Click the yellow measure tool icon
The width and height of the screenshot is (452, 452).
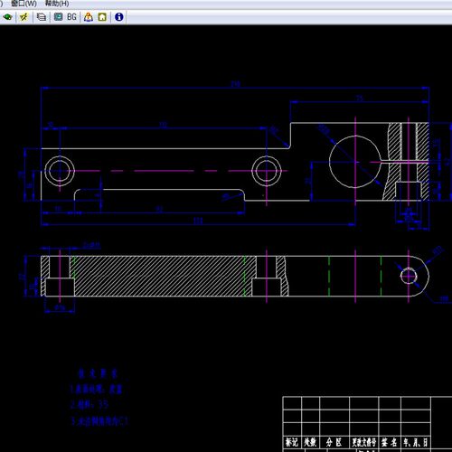click(x=24, y=17)
